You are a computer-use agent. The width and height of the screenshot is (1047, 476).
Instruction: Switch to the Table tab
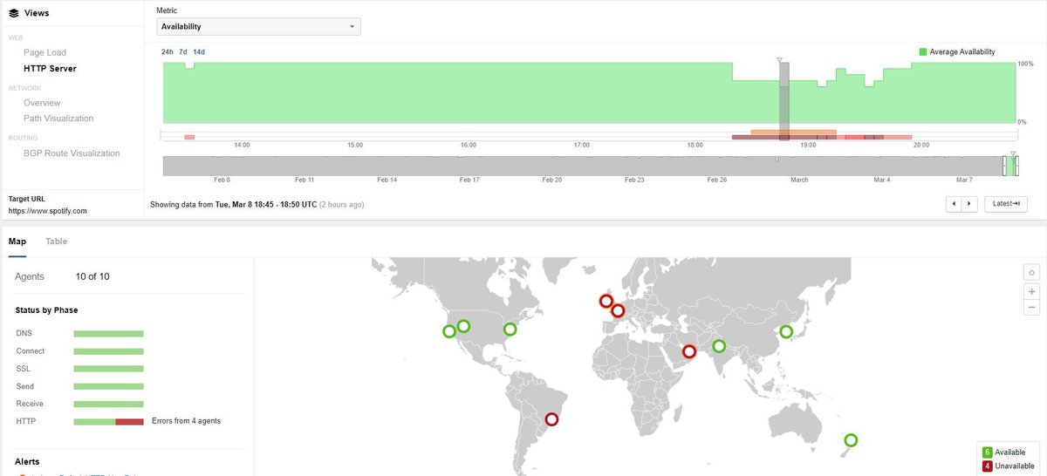[56, 241]
